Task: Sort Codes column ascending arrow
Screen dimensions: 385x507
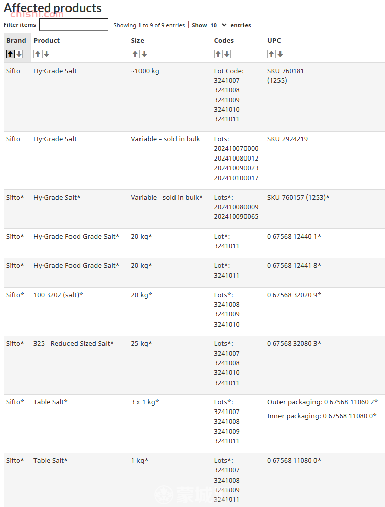Action: point(218,54)
